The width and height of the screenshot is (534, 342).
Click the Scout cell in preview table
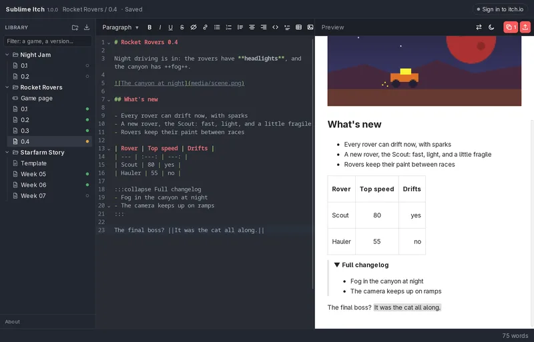pos(341,215)
